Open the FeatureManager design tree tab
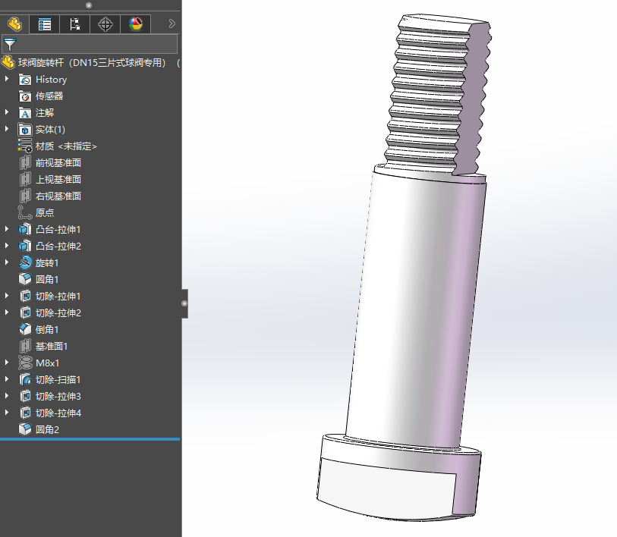This screenshot has height=537, width=617. [14, 24]
